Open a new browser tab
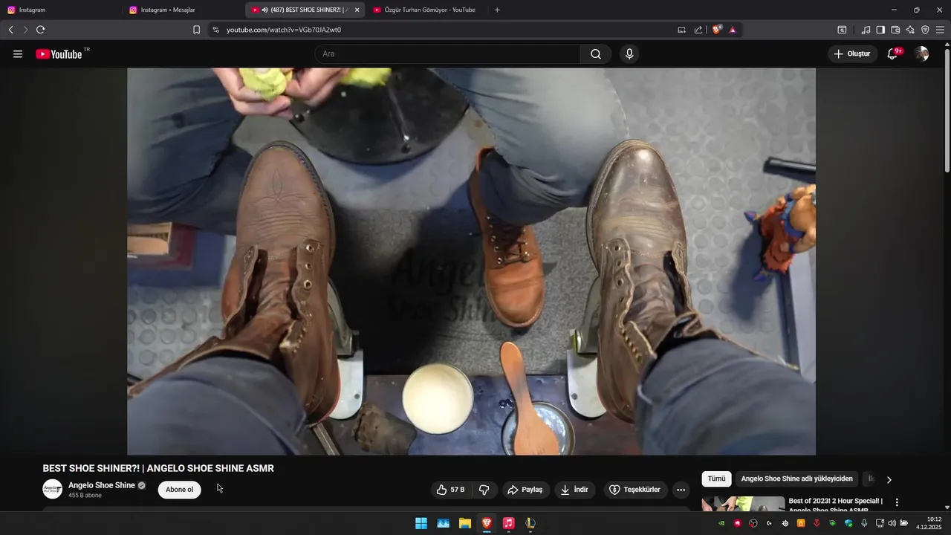This screenshot has width=951, height=535. coord(497,10)
